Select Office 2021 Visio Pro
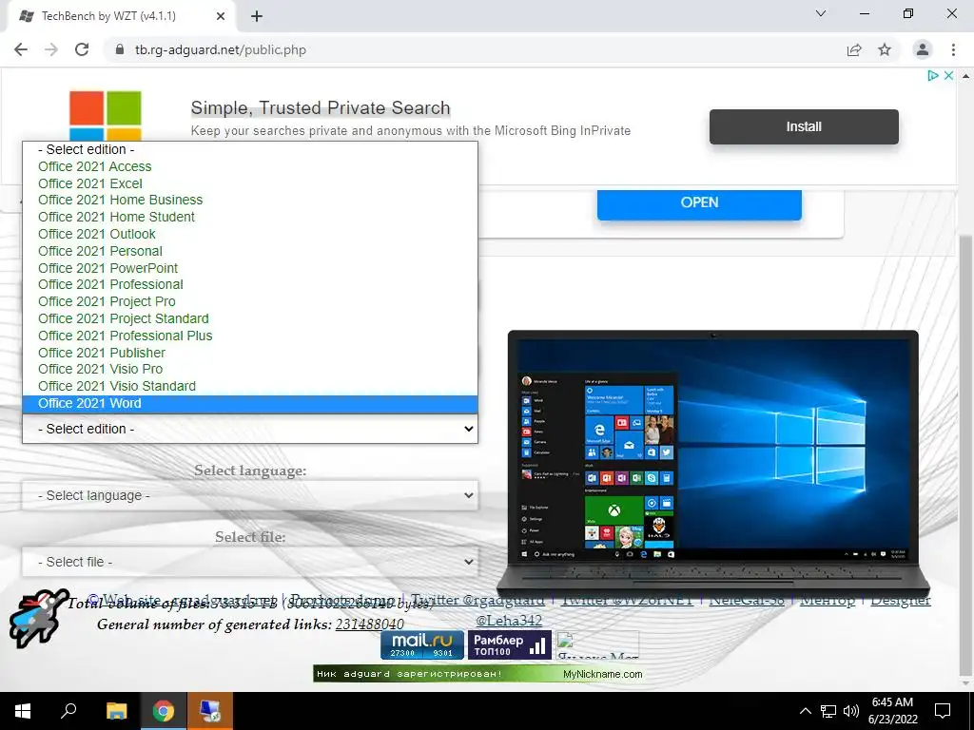This screenshot has height=730, width=974. click(250, 369)
